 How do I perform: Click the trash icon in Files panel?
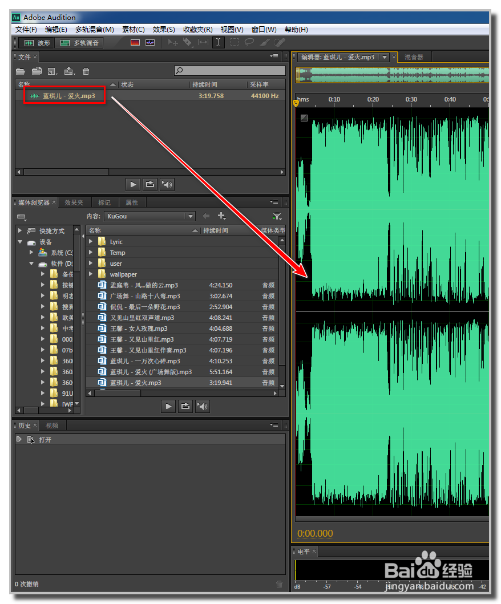click(x=86, y=71)
